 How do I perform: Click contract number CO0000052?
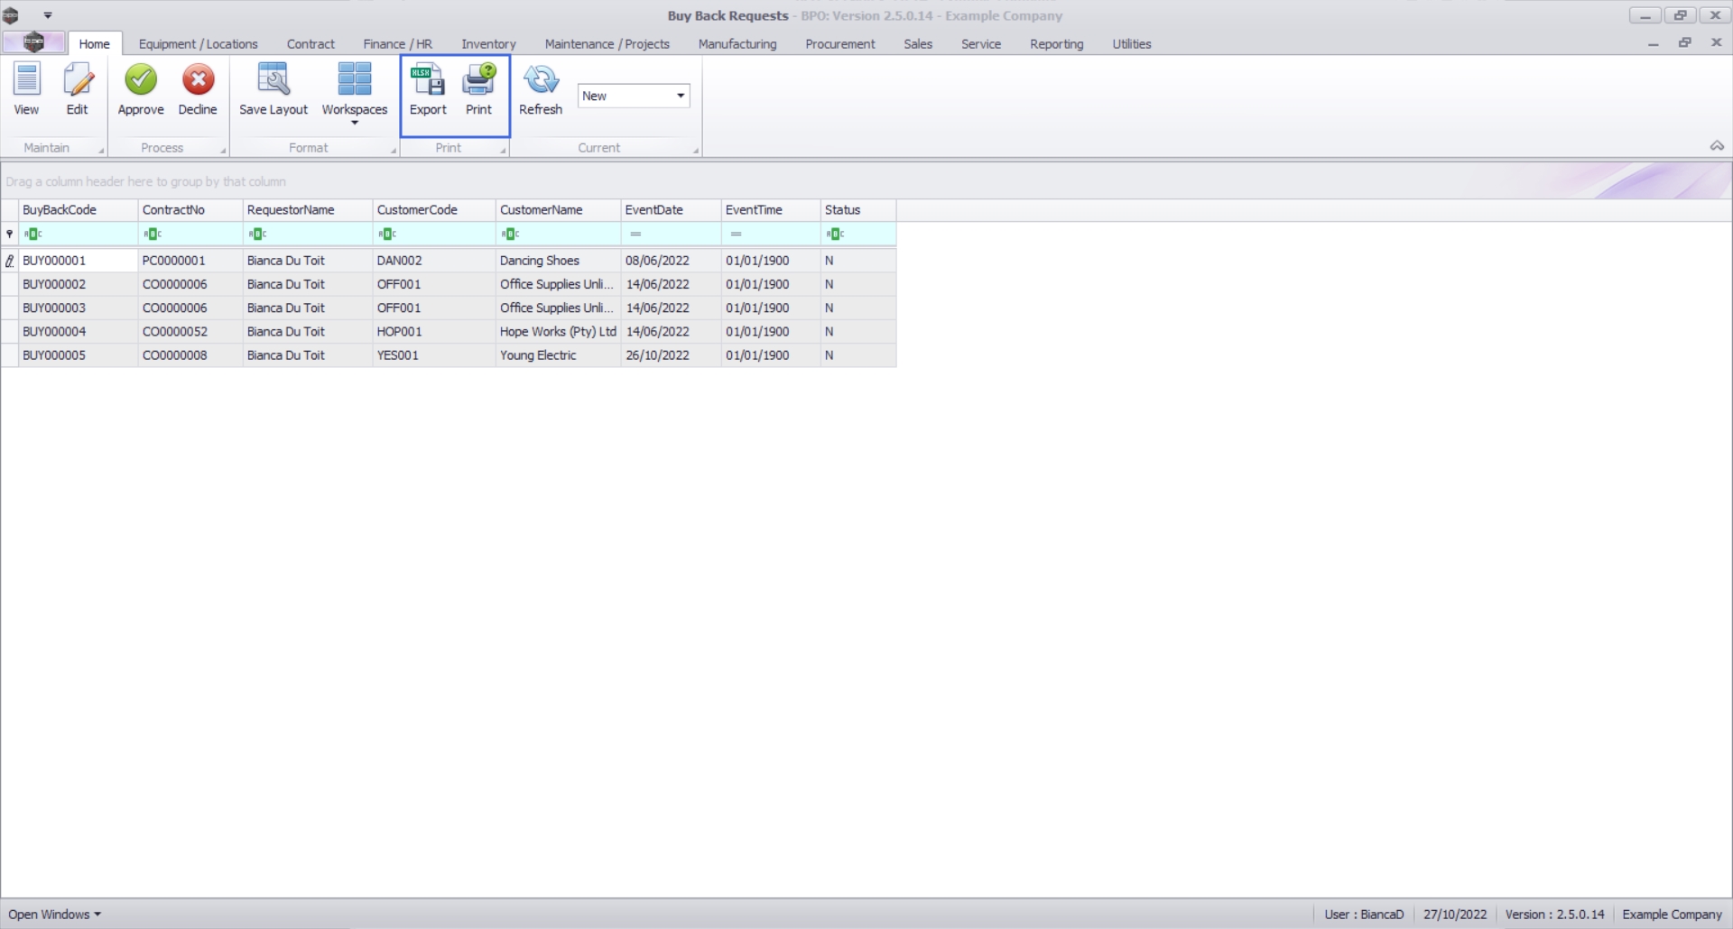pos(175,331)
